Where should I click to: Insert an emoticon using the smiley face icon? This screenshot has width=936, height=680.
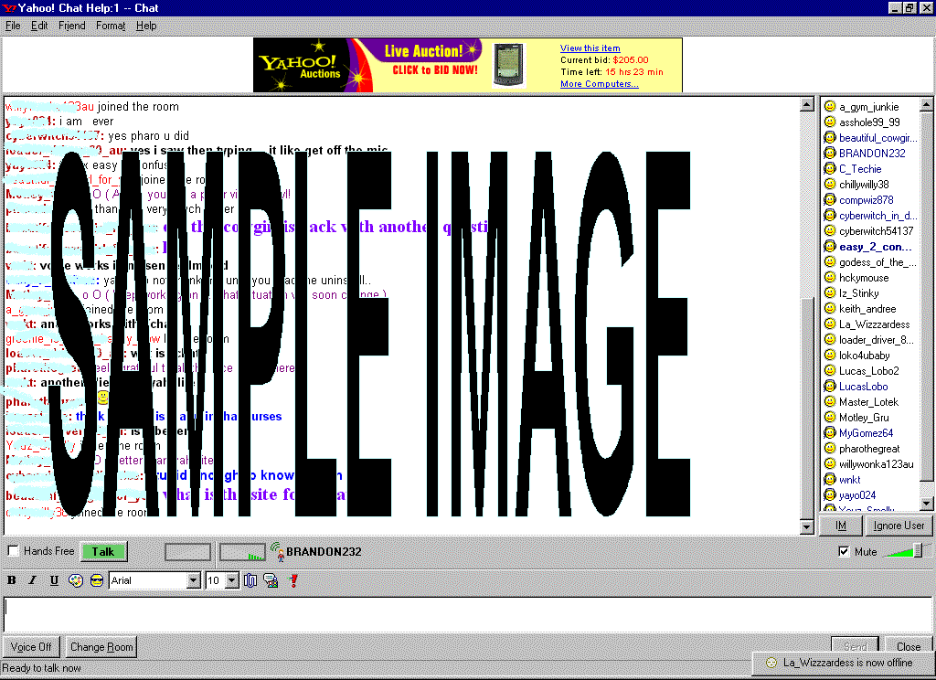coord(96,579)
